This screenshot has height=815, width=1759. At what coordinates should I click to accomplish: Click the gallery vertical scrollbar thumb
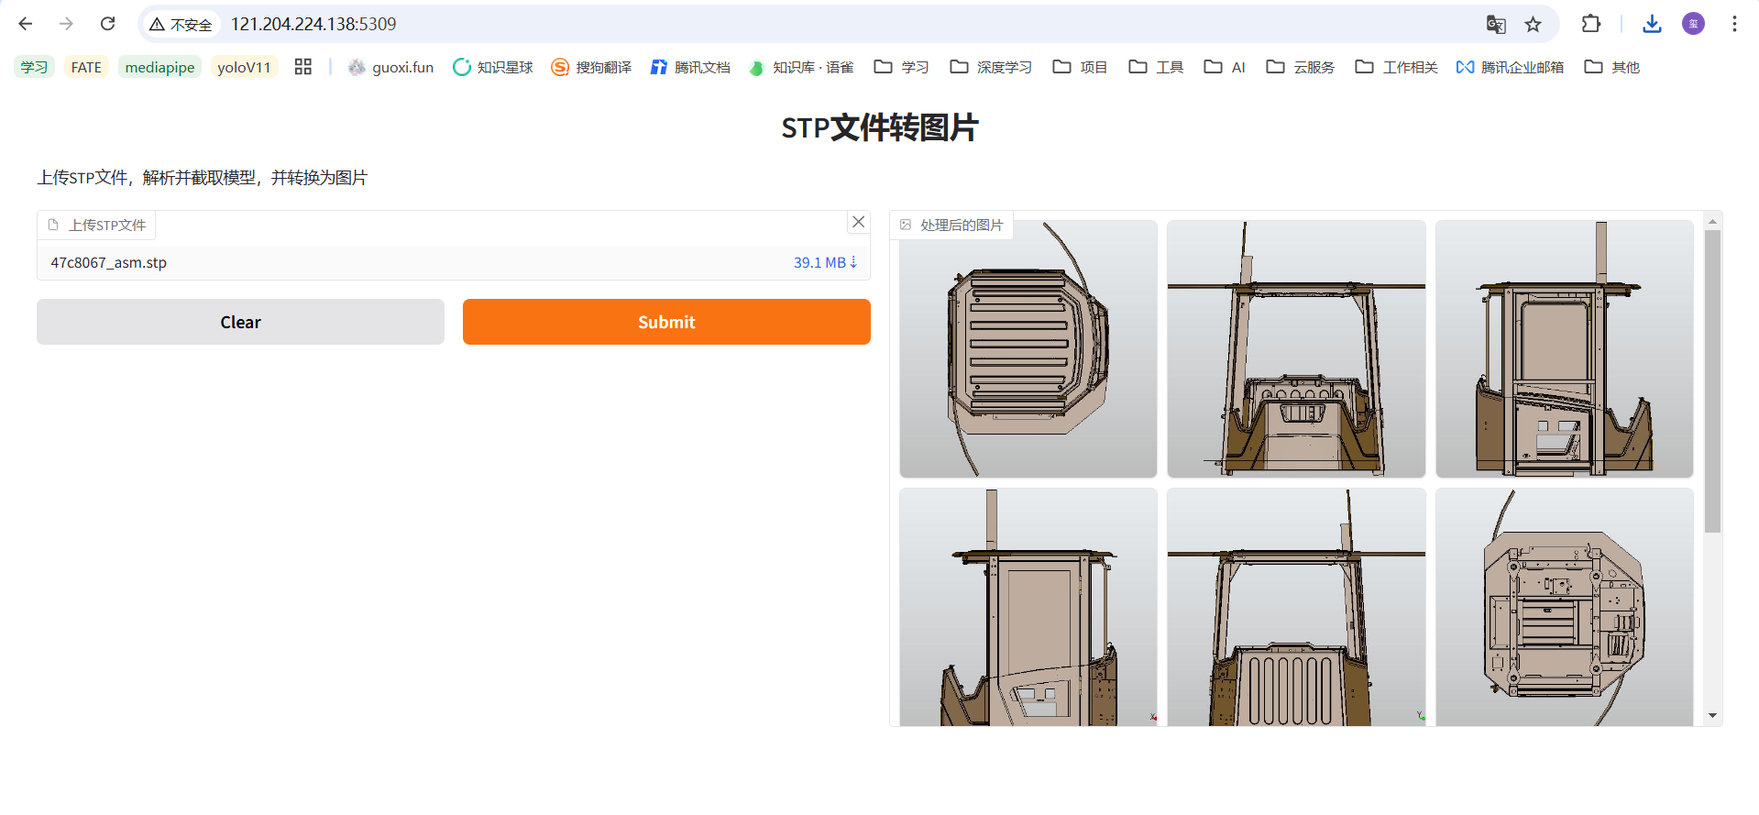(x=1712, y=380)
